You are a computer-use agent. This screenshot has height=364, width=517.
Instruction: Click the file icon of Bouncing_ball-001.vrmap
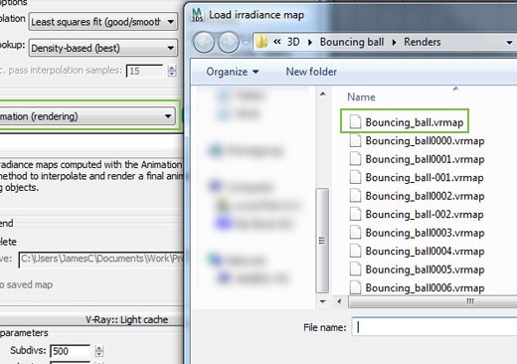point(355,177)
